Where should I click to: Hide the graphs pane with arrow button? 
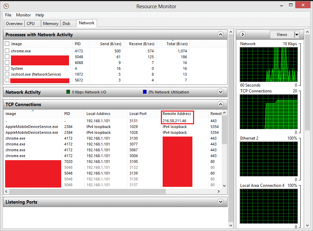pyautogui.click(x=243, y=35)
